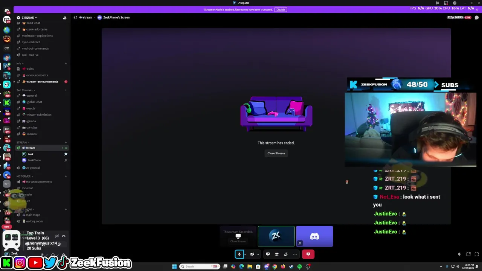Open the chat bubble icon top right
The image size is (482, 271).
[477, 17]
